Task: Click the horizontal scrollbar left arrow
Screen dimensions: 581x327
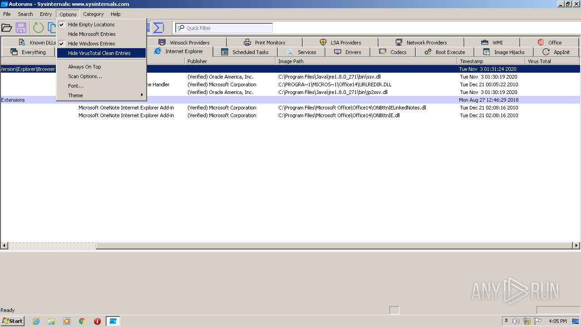Action: pyautogui.click(x=4, y=246)
